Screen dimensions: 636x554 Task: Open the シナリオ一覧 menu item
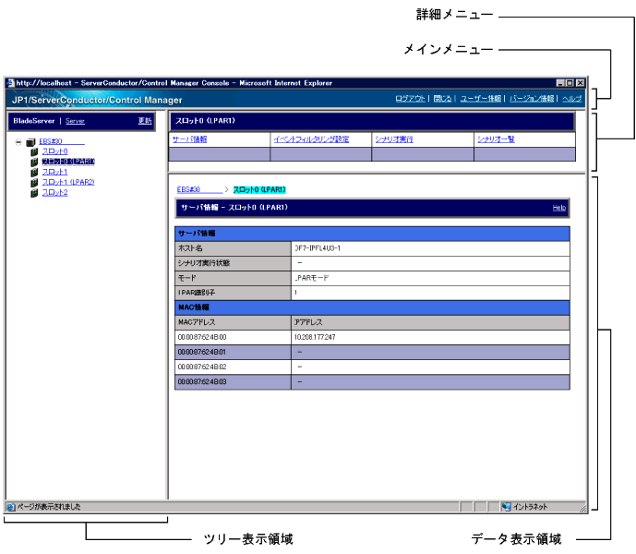point(496,139)
